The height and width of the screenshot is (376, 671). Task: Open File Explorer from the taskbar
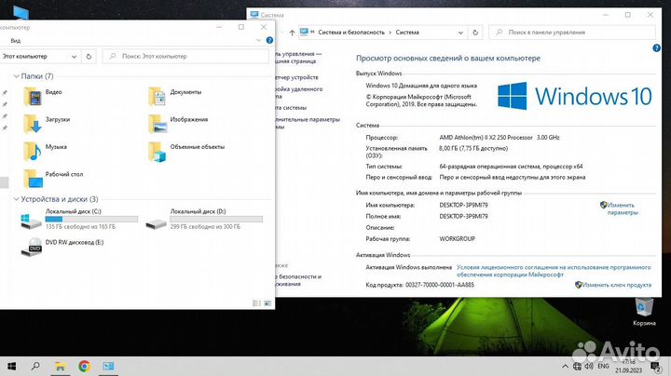(60, 366)
